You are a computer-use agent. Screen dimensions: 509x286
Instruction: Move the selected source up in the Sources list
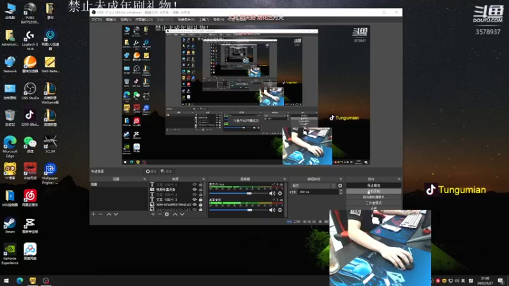coord(175,214)
